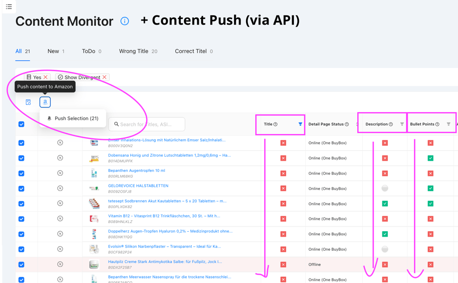Uncheck the Hautpilz Creme Stark row checkbox
Image resolution: width=458 pixels, height=283 pixels.
[x=21, y=265]
